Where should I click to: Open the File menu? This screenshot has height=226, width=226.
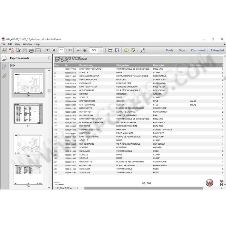3,44
